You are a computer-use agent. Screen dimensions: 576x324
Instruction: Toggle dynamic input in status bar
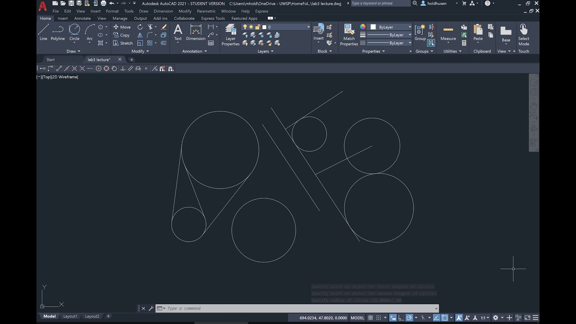393,318
